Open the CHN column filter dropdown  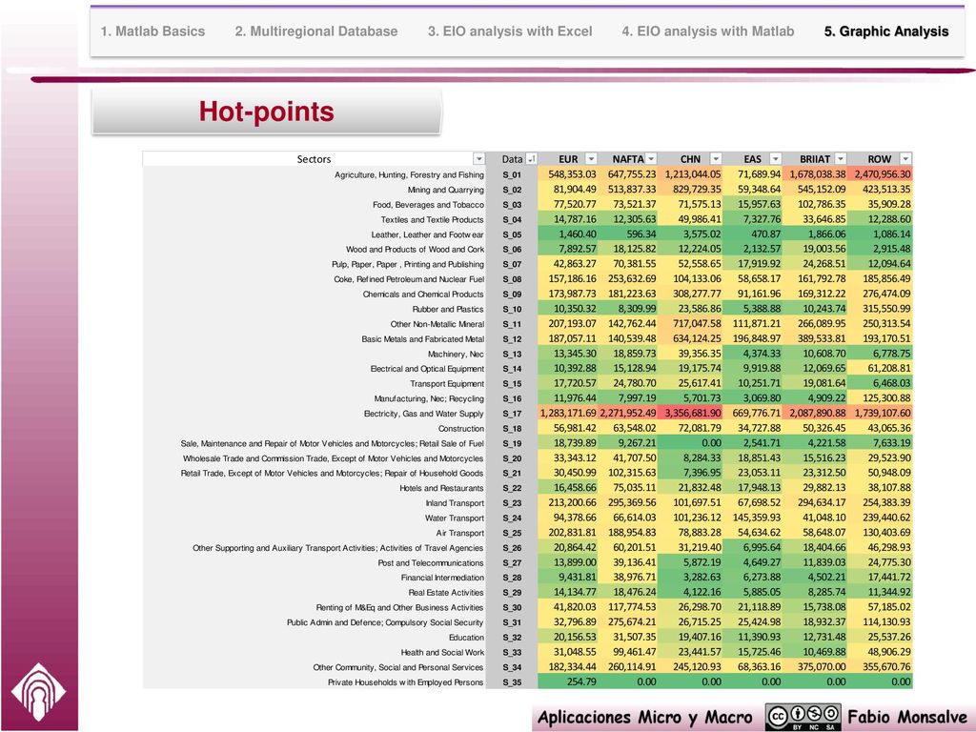coord(716,159)
